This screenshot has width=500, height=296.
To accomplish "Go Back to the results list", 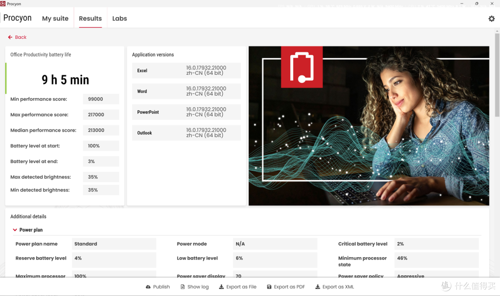I will pos(17,37).
